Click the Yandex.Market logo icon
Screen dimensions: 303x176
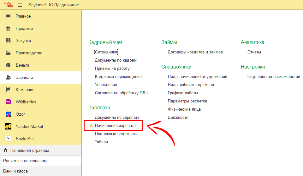coord(8,126)
